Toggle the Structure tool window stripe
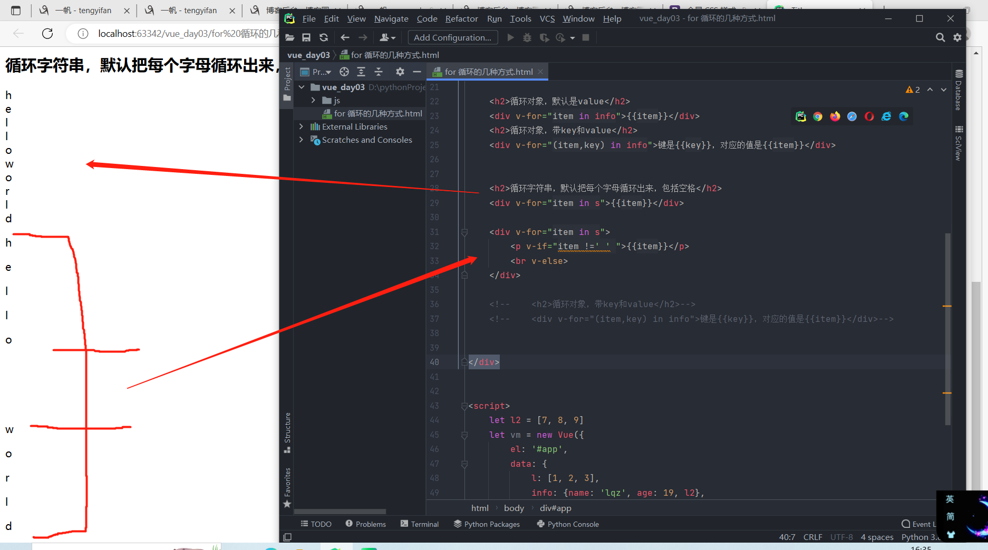Image resolution: width=988 pixels, height=550 pixels. [287, 433]
